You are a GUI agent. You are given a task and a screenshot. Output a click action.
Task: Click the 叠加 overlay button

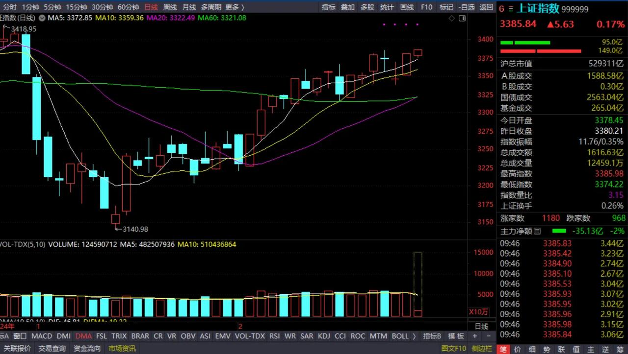tap(348, 7)
